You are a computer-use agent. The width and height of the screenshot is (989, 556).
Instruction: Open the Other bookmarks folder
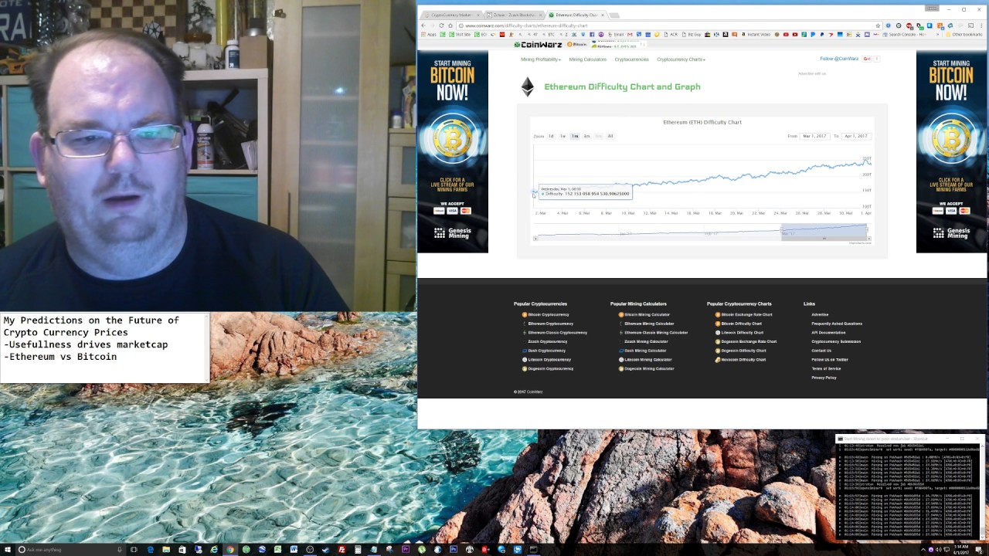point(964,34)
